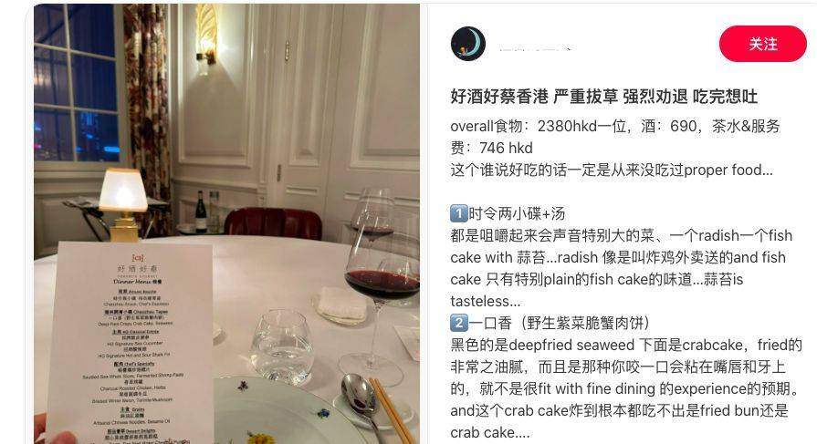Click the red leather chair in the photo
Screen dimensions: 817x444
pos(273,223)
